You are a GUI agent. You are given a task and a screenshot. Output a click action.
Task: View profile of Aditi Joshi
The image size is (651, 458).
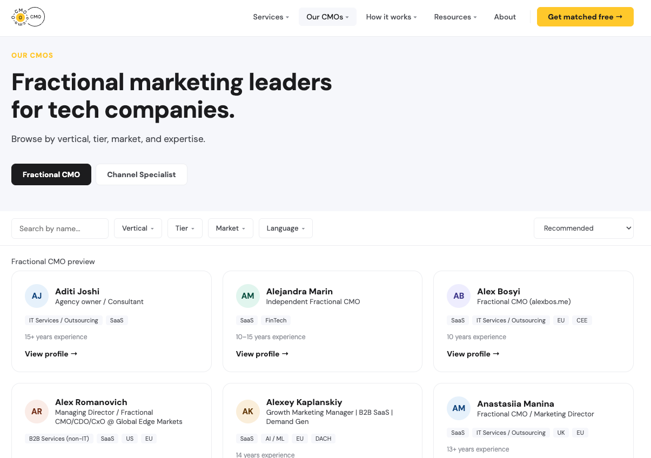click(51, 354)
